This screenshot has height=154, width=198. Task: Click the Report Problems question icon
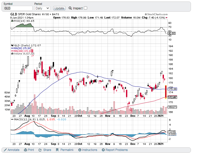click(103, 150)
